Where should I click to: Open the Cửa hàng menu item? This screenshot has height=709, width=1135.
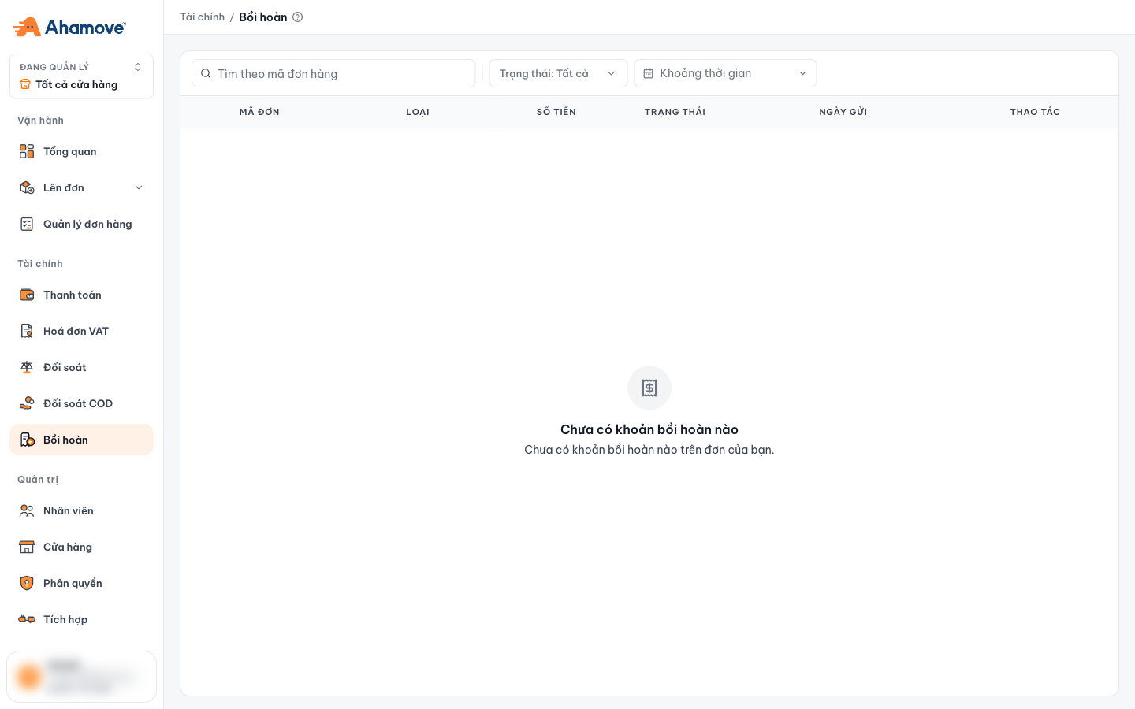(81, 547)
